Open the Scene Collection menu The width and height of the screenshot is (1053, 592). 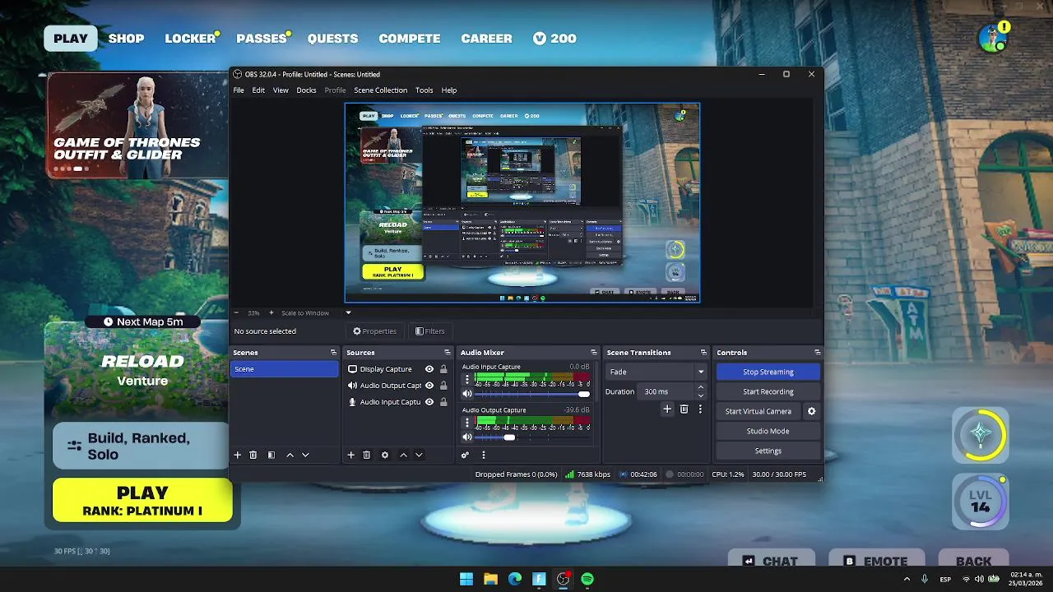pos(381,90)
